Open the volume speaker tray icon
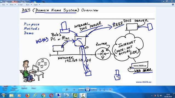 coord(161,96)
